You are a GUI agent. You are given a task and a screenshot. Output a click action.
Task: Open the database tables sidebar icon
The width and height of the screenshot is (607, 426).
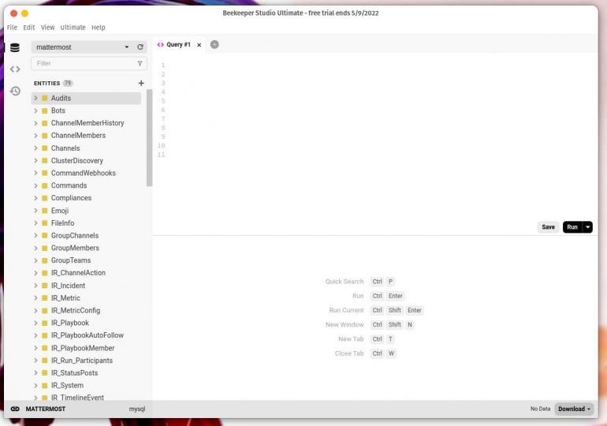[15, 47]
